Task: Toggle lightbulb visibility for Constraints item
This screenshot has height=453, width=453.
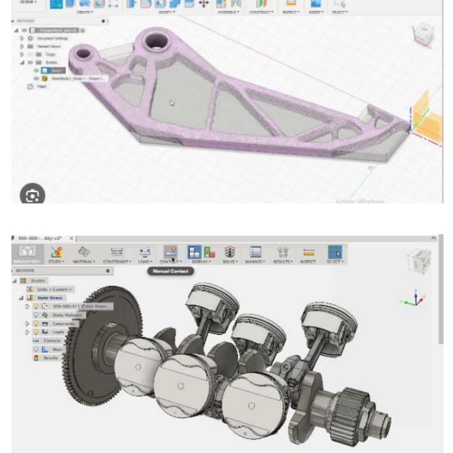Action: [36, 324]
